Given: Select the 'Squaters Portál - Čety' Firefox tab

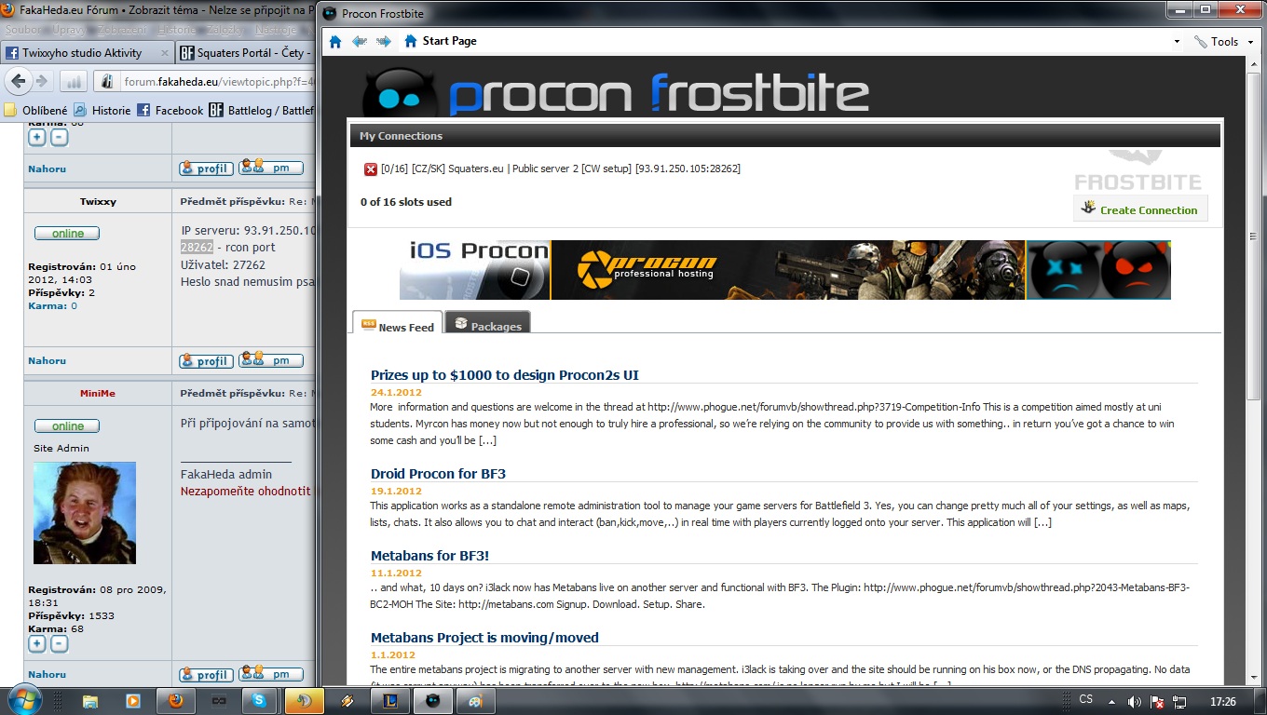Looking at the screenshot, I should tap(246, 53).
